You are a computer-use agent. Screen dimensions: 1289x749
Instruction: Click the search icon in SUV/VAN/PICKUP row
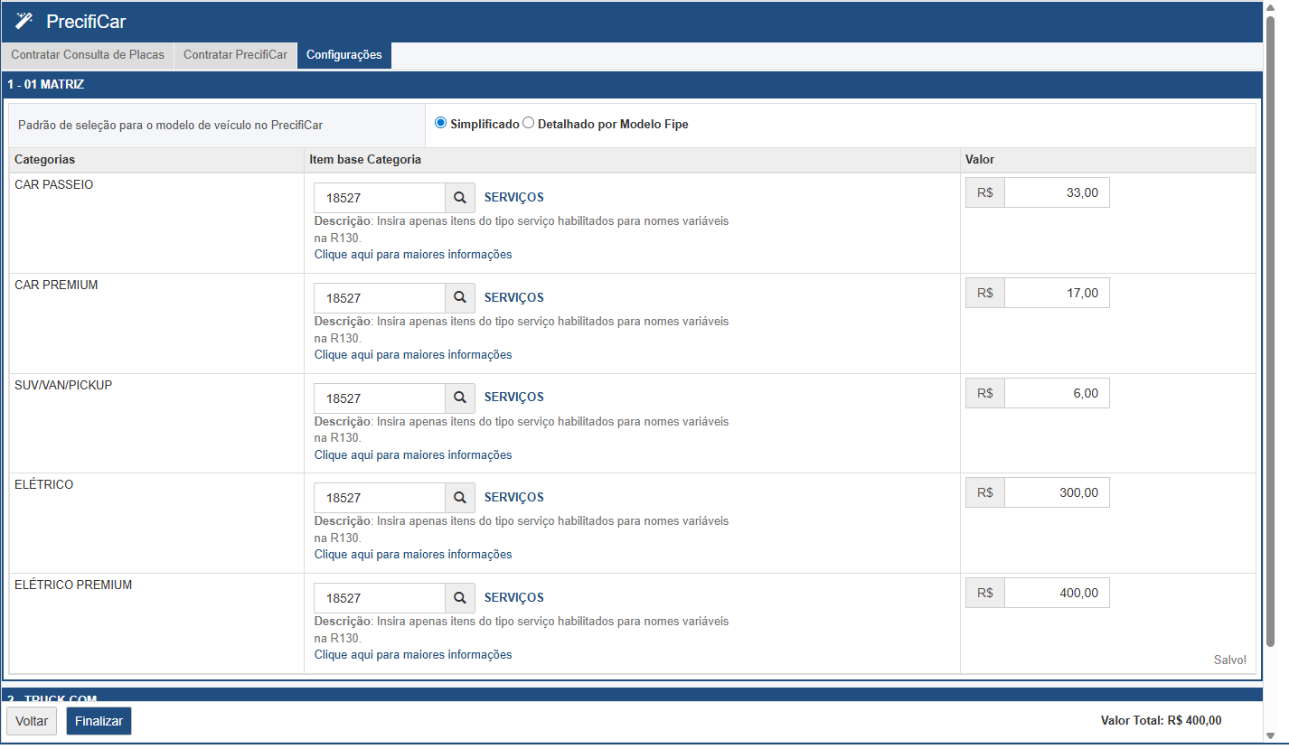pyautogui.click(x=460, y=398)
